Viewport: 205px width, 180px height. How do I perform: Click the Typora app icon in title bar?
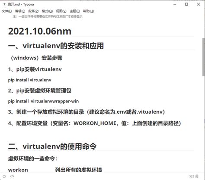click(4, 4)
